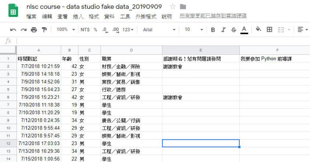Image resolution: width=310 pixels, height=162 pixels.
Task: Click the all changes saved link
Action: (x=213, y=16)
